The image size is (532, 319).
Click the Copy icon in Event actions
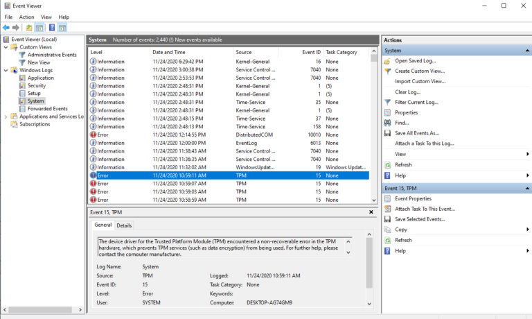[387, 230]
